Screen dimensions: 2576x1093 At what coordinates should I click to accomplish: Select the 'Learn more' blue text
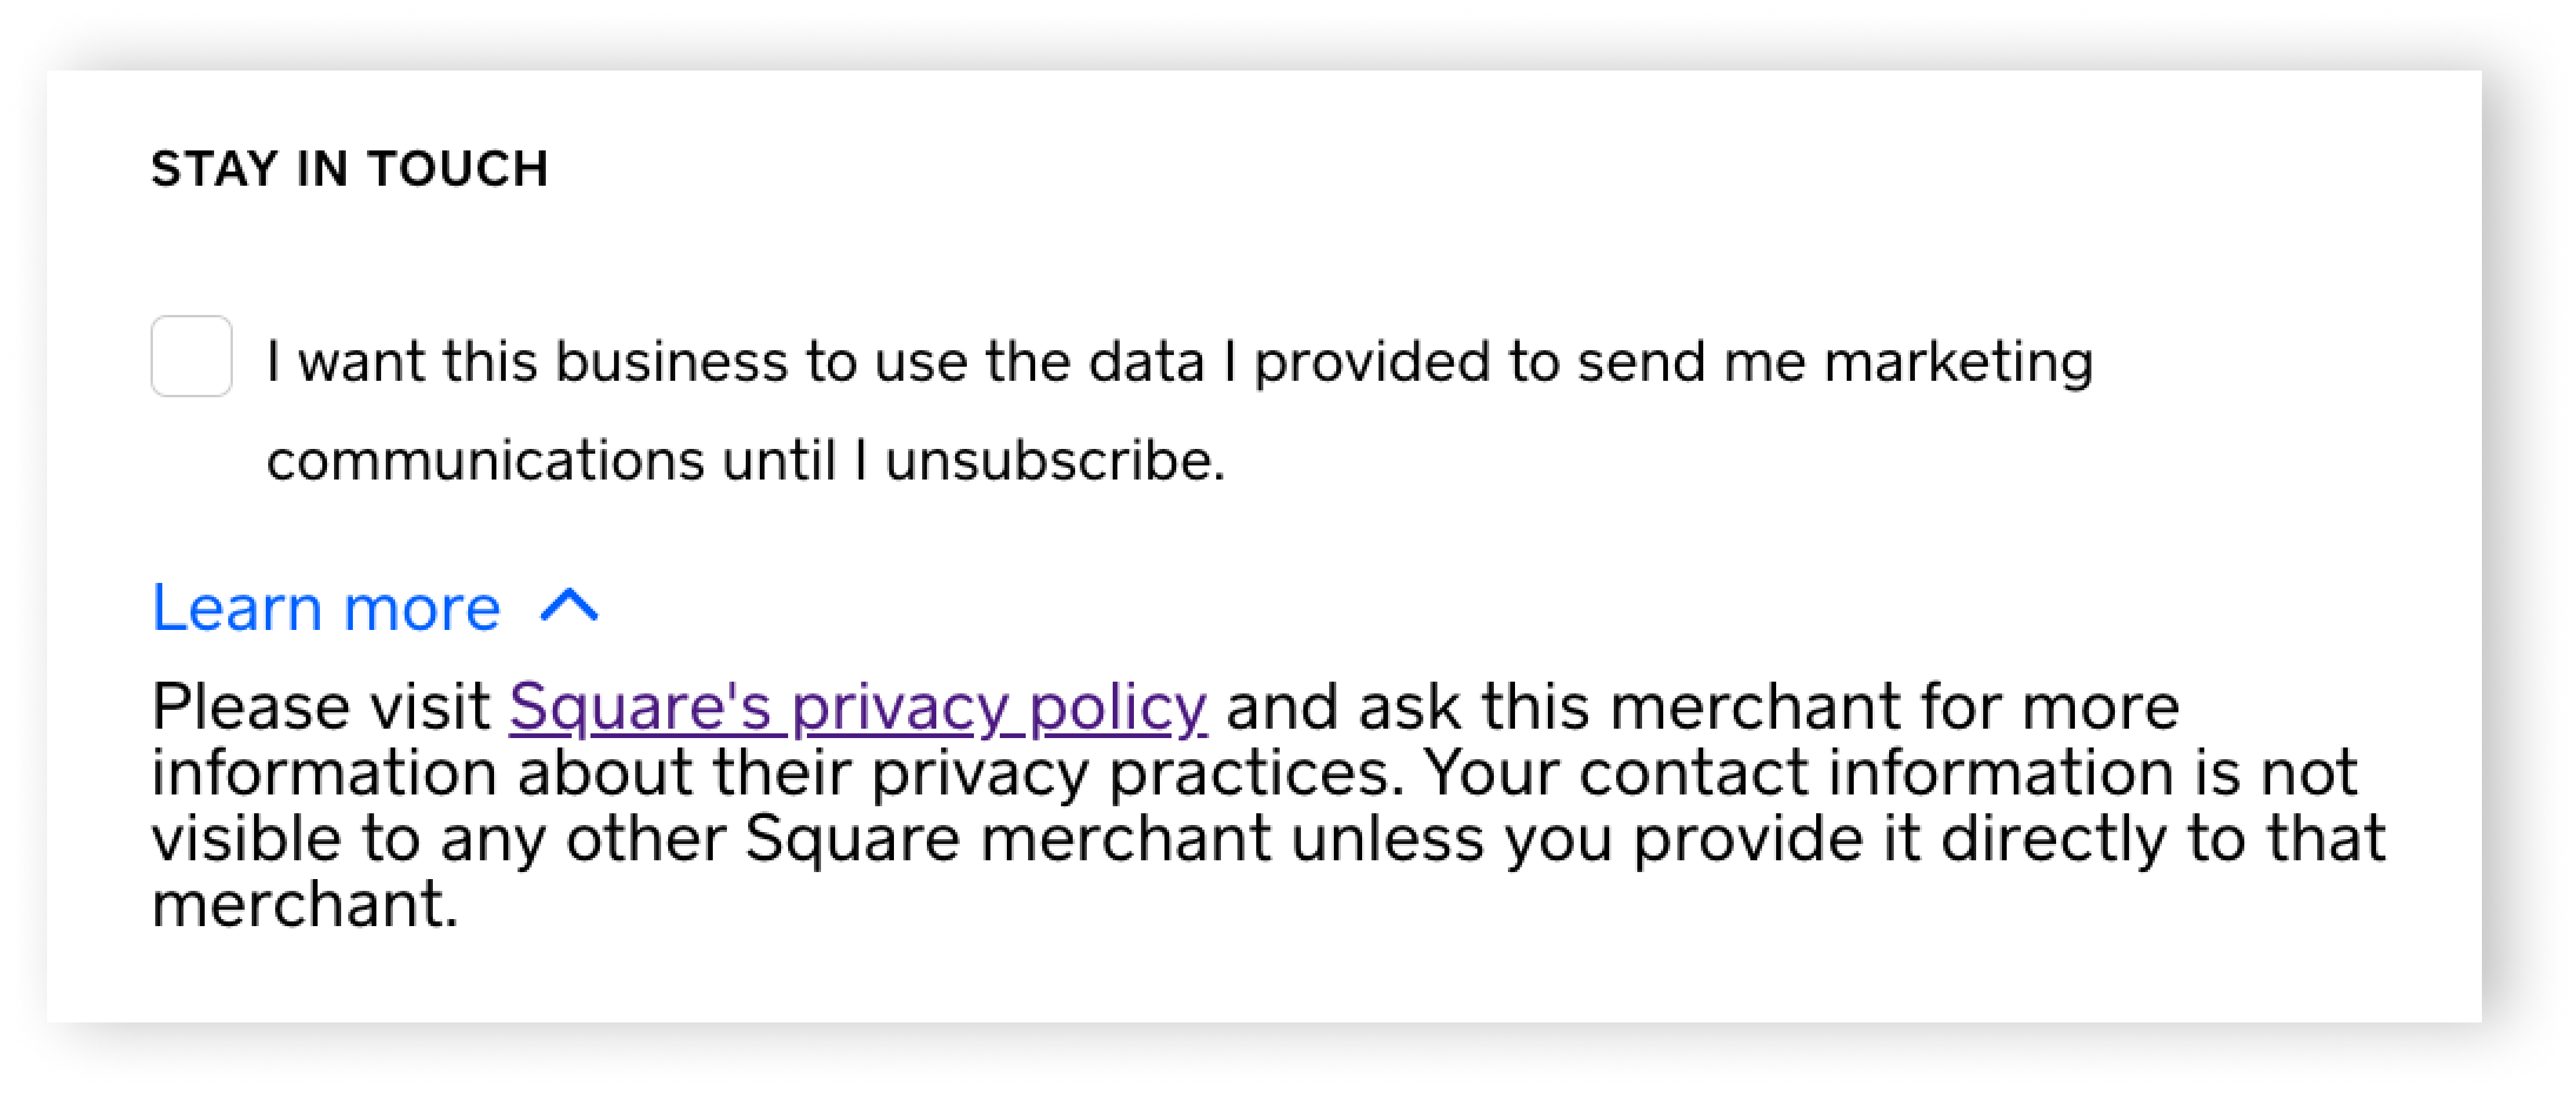[x=326, y=608]
